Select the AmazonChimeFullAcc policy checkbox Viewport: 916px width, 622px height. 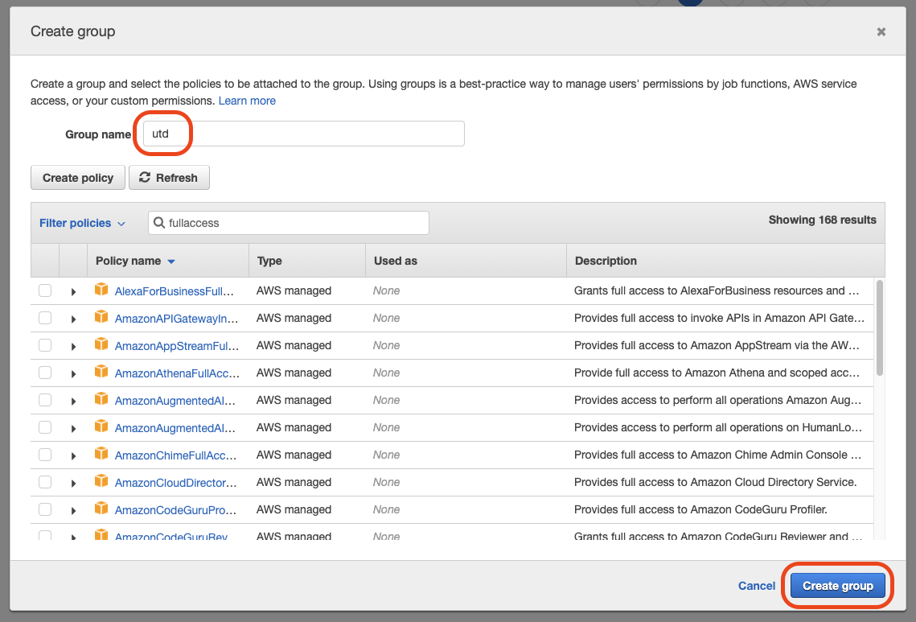pos(45,455)
